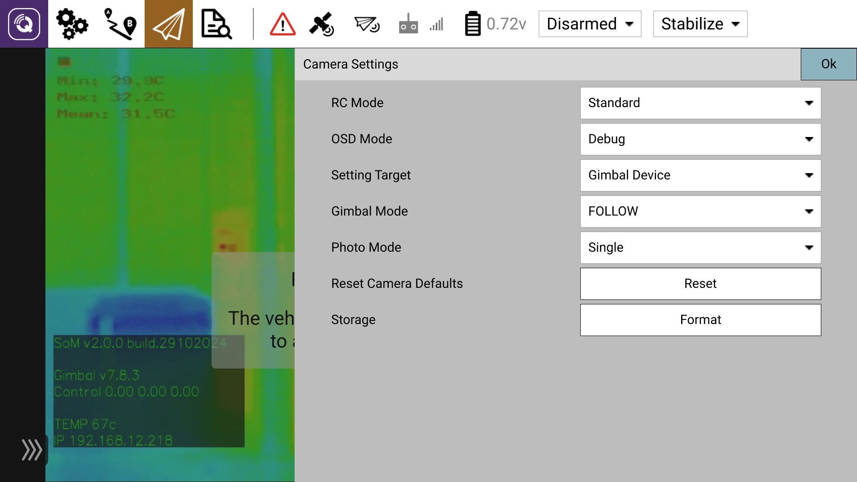Open the RC Mode Standard dropdown
The width and height of the screenshot is (857, 482).
[700, 103]
